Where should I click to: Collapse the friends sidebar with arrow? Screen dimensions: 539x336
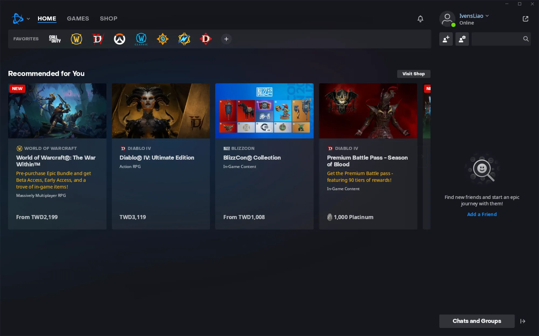pos(523,321)
